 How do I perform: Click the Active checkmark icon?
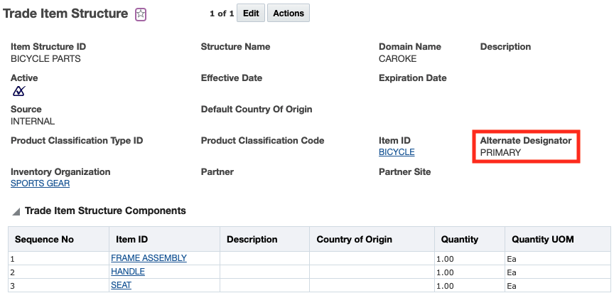pos(19,91)
